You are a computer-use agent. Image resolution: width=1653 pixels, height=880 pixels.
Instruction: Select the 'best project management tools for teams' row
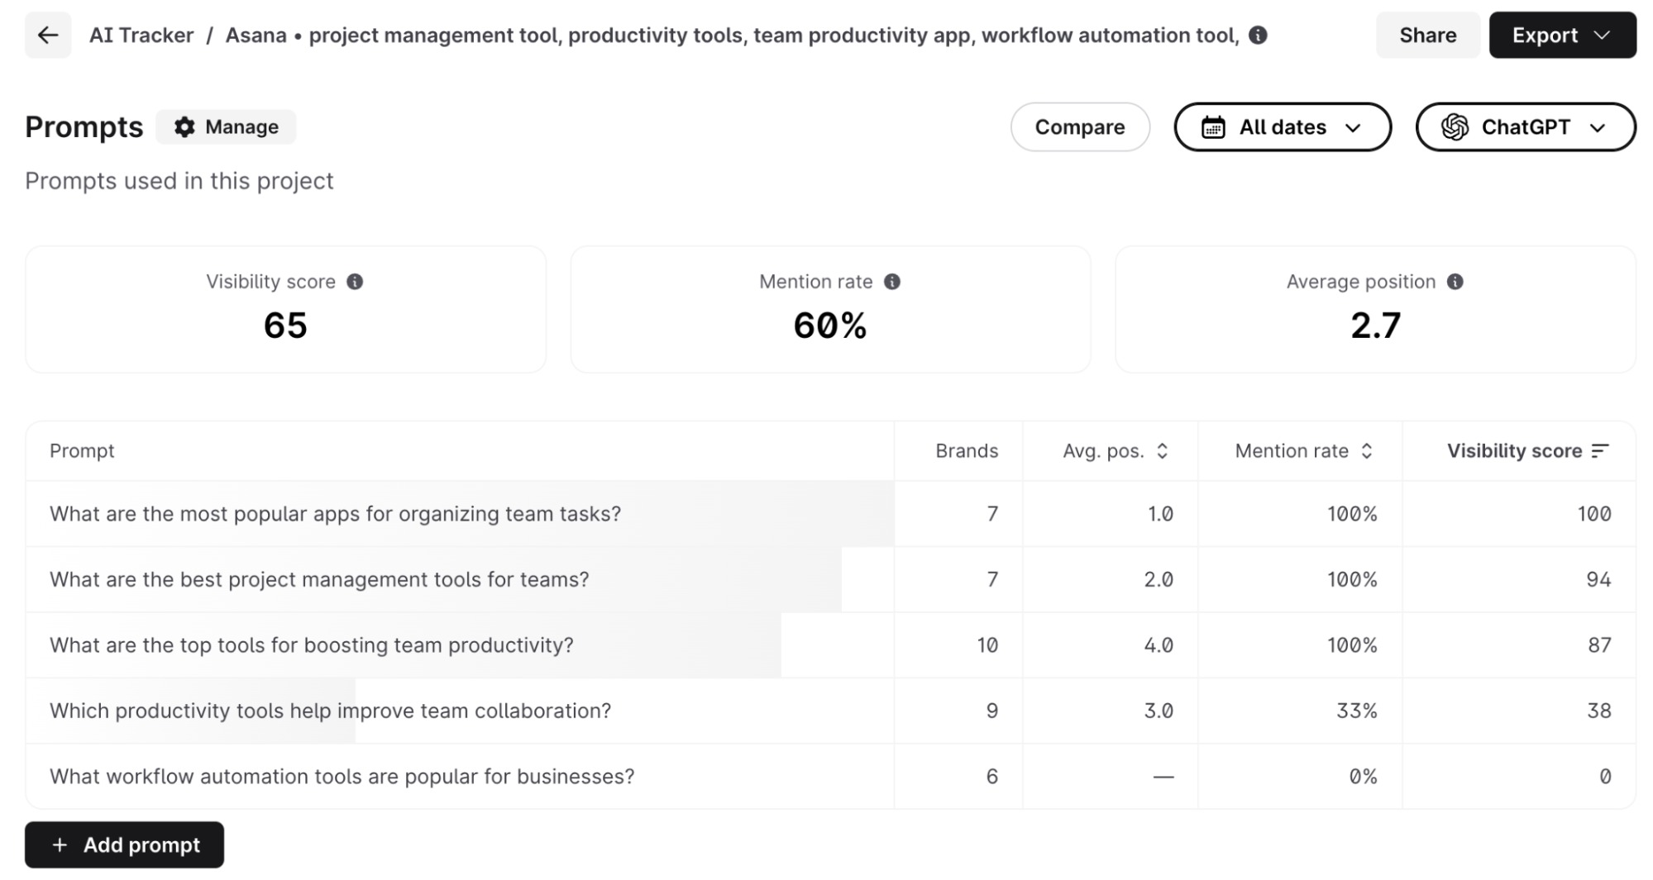click(x=319, y=579)
